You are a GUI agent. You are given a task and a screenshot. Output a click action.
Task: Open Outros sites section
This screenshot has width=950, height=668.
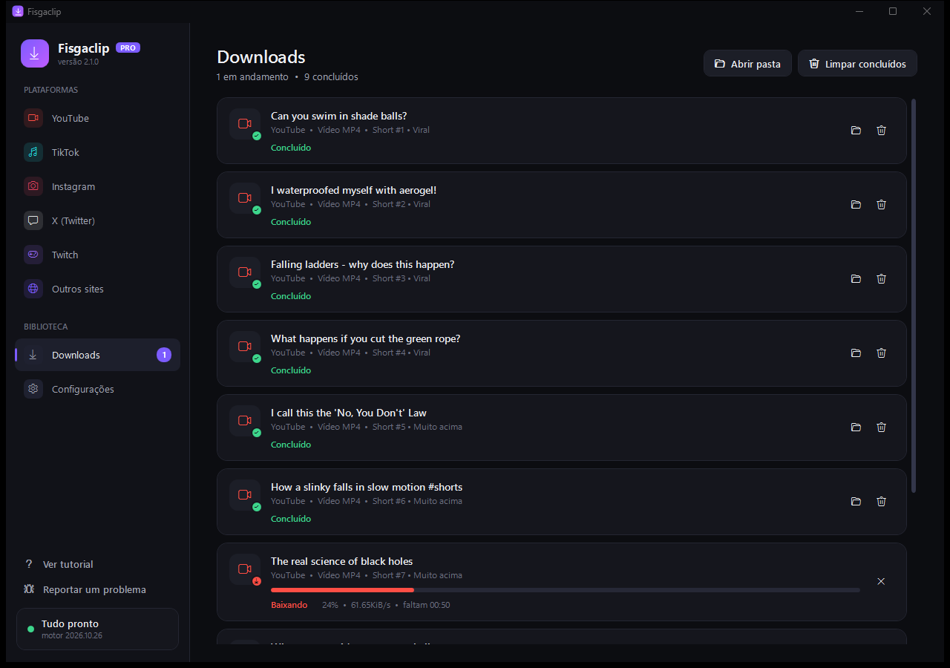click(97, 289)
